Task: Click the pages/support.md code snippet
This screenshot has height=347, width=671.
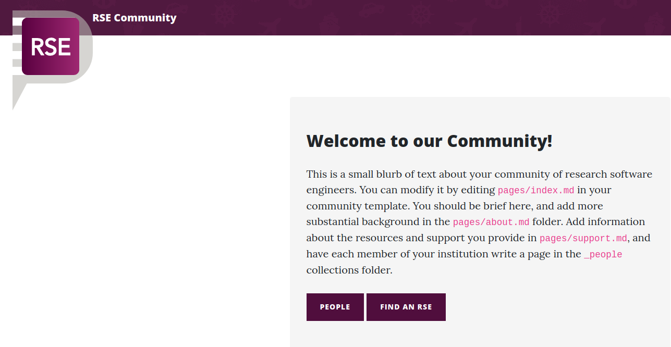Action: coord(583,239)
